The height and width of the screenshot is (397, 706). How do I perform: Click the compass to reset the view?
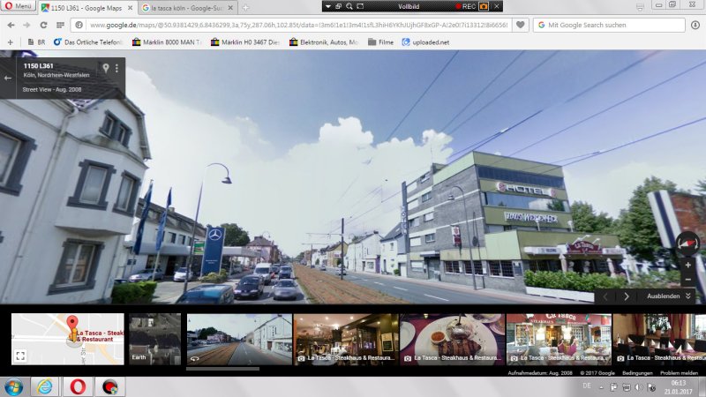click(x=687, y=243)
